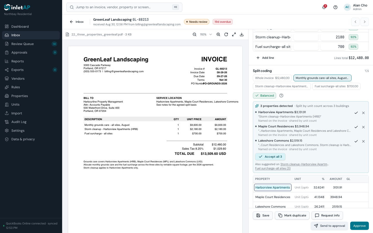
Task: Accept the Lakeshore Commons suggestion checkmark
Action: tap(356, 141)
